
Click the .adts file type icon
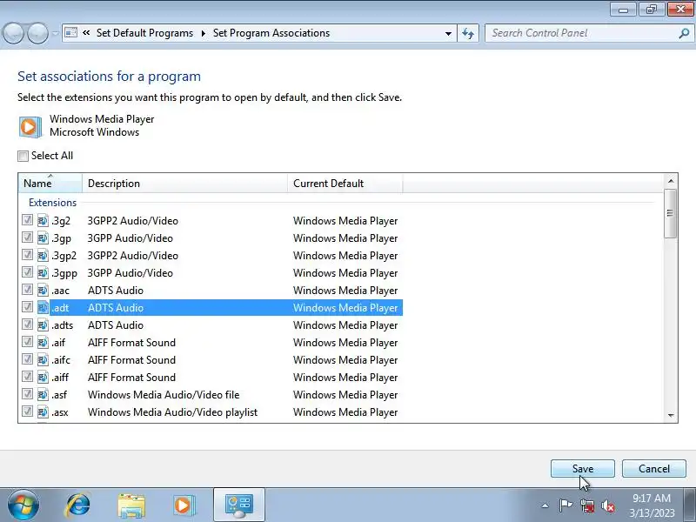pos(43,325)
